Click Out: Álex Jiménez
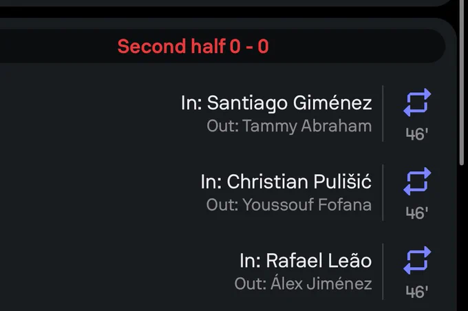 pos(304,283)
